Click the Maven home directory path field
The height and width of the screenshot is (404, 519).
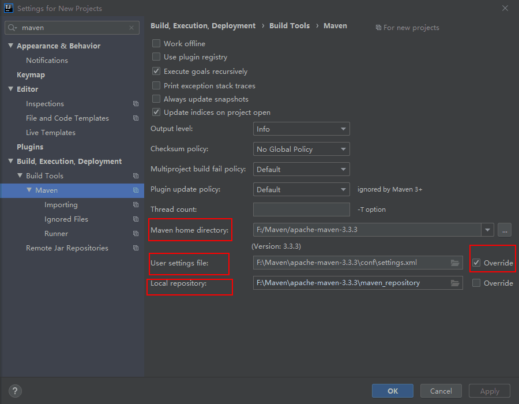(x=367, y=230)
